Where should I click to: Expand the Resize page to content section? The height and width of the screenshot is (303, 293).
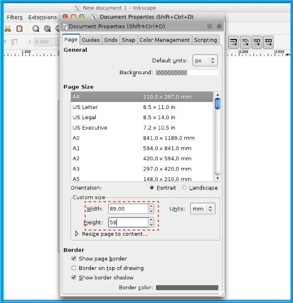point(77,233)
